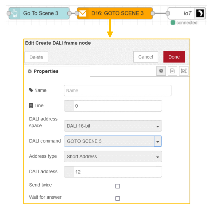216x208 pixels.
Task: Click the Name field tag icon
Action: pos(31,90)
